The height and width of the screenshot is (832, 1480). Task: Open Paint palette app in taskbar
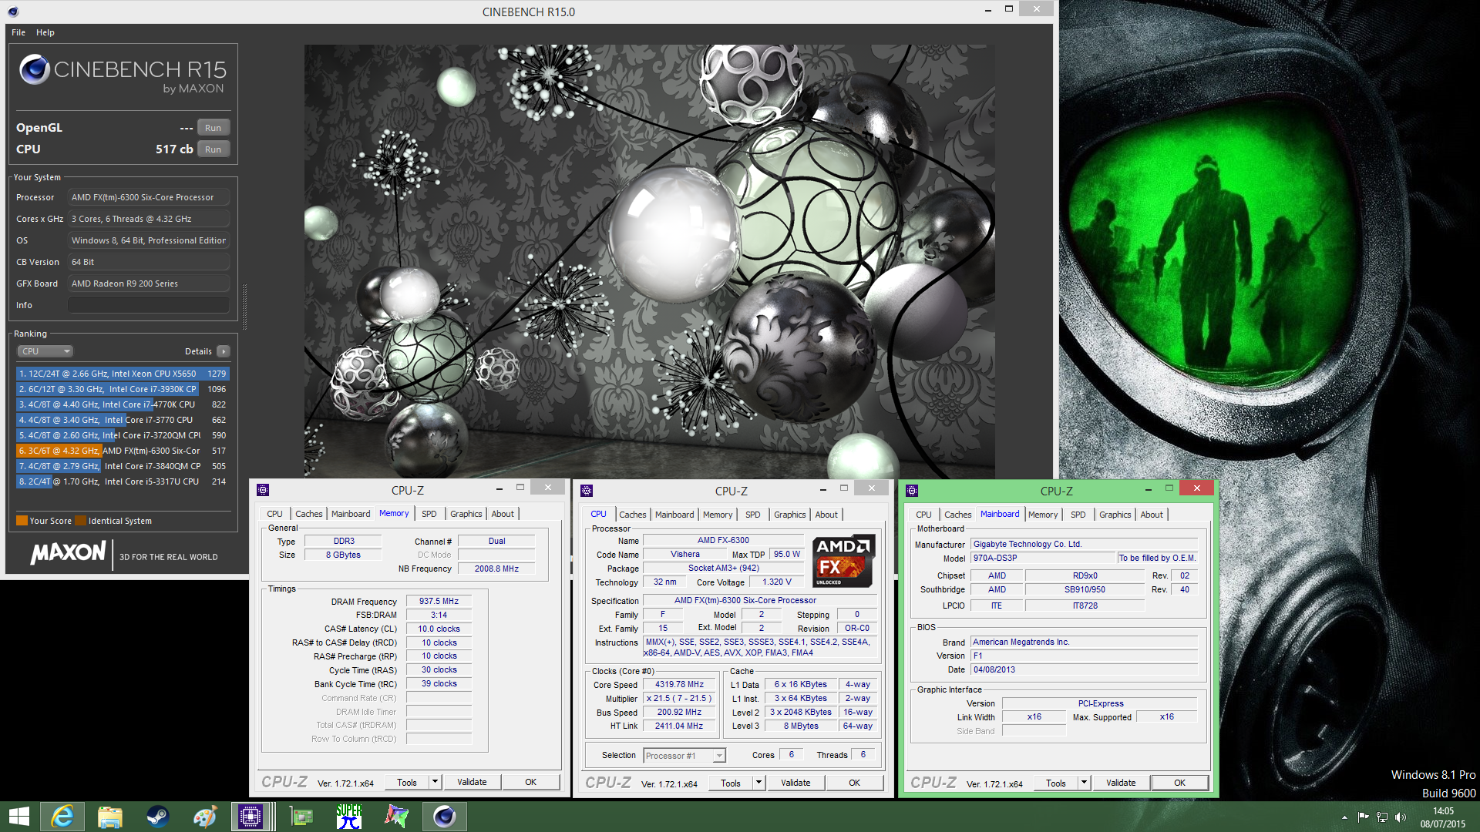pyautogui.click(x=205, y=817)
